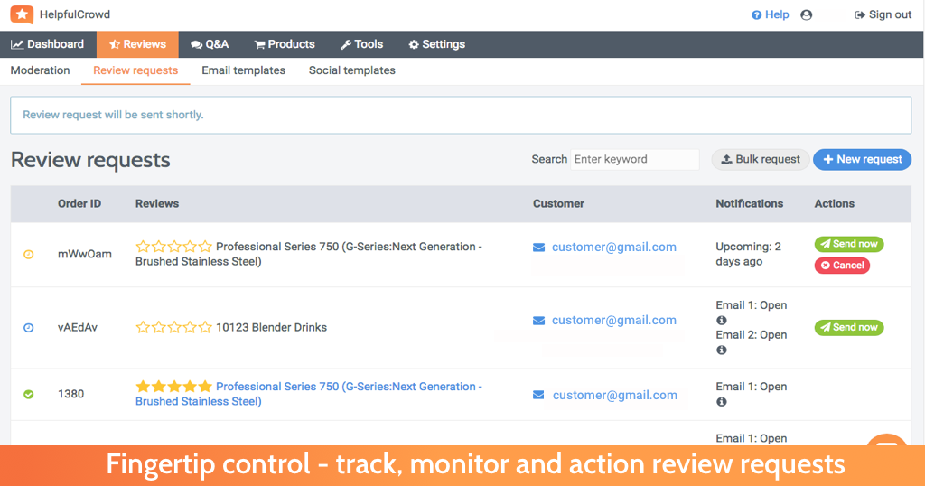Switch to the Email templates tab
925x486 pixels.
coord(243,70)
